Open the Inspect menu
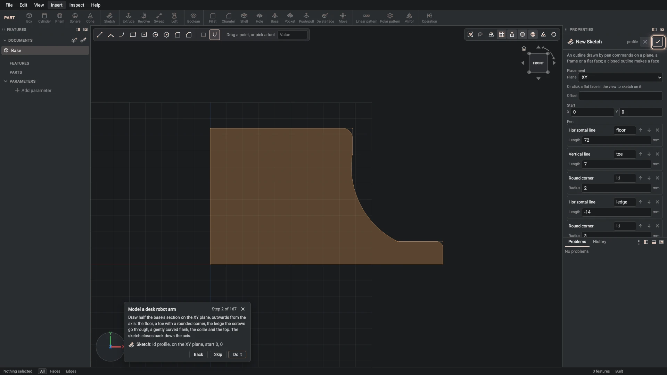Viewport: 667px width, 375px height. tap(76, 5)
